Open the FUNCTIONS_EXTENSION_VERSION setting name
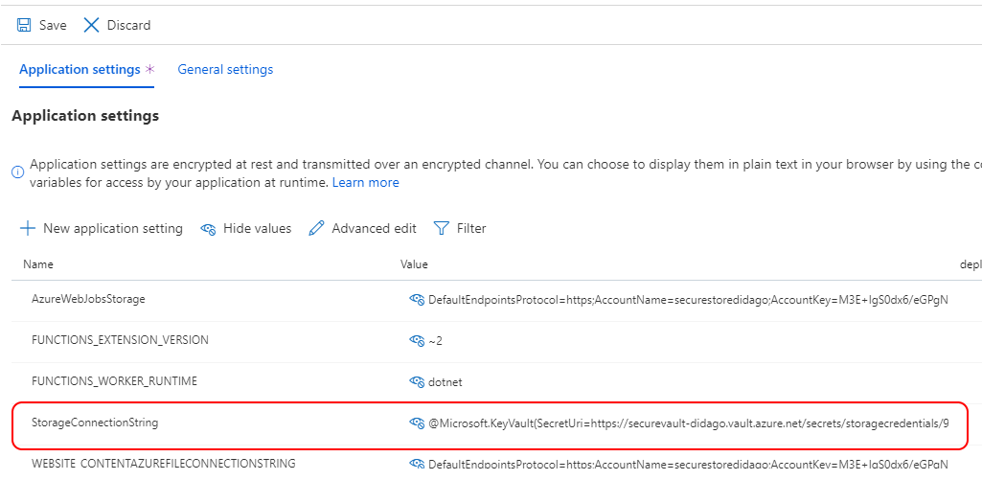 (121, 339)
